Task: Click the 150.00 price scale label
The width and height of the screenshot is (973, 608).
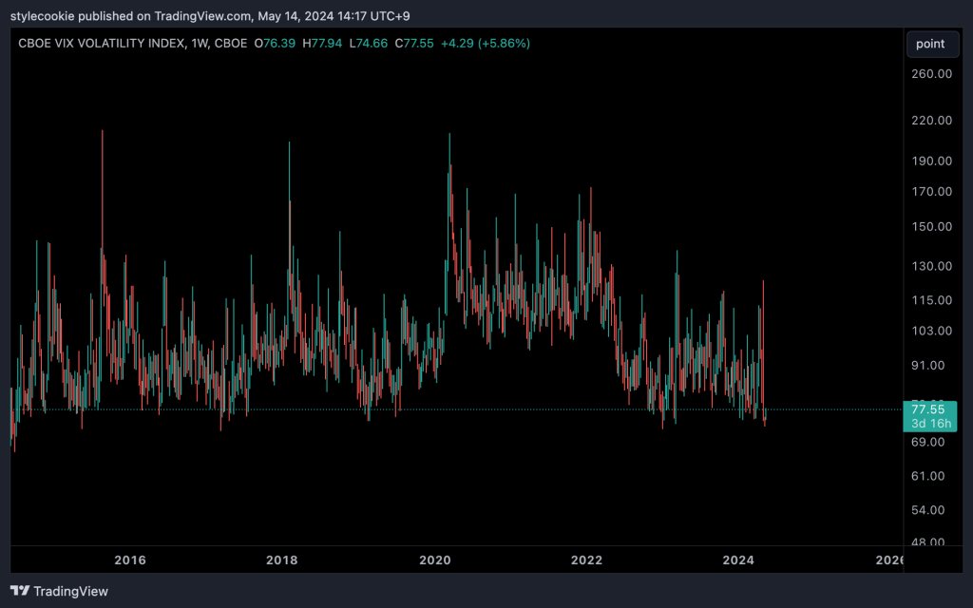Action: [x=931, y=226]
